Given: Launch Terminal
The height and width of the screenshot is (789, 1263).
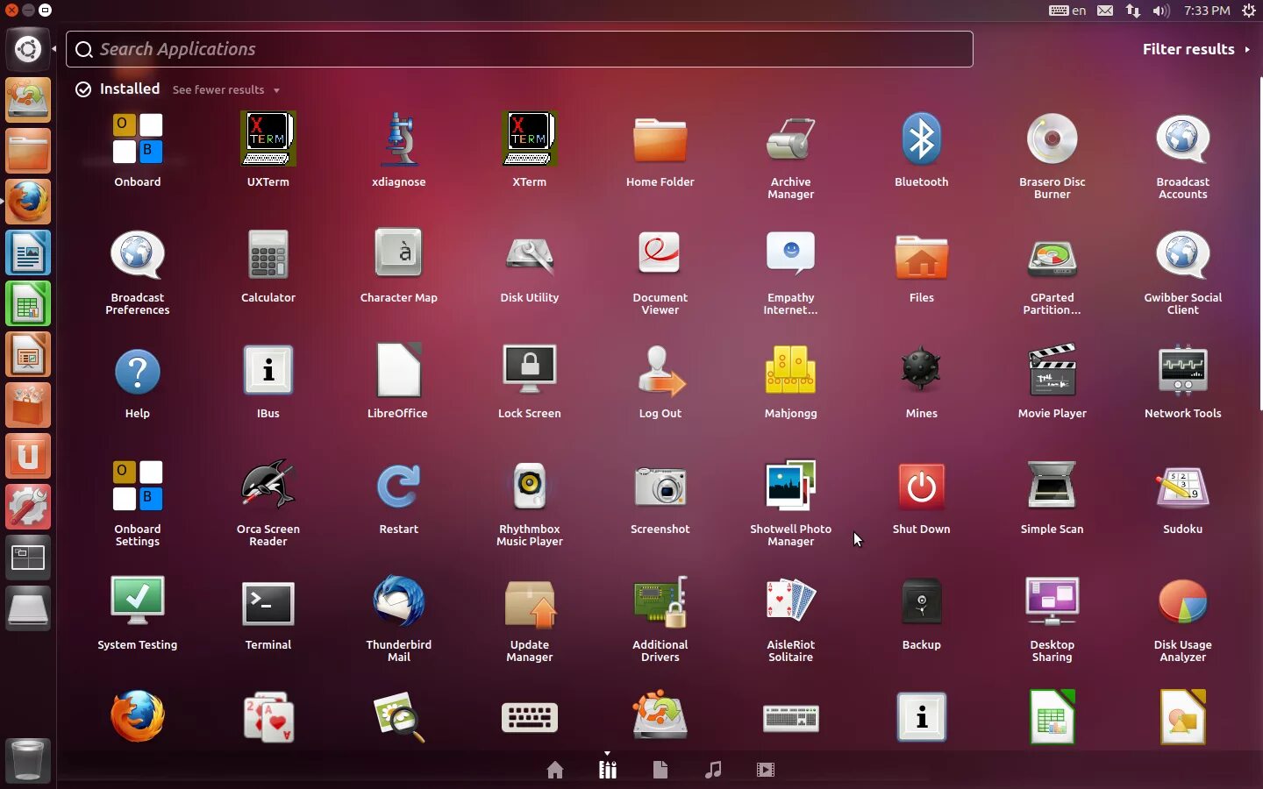Looking at the screenshot, I should (268, 603).
